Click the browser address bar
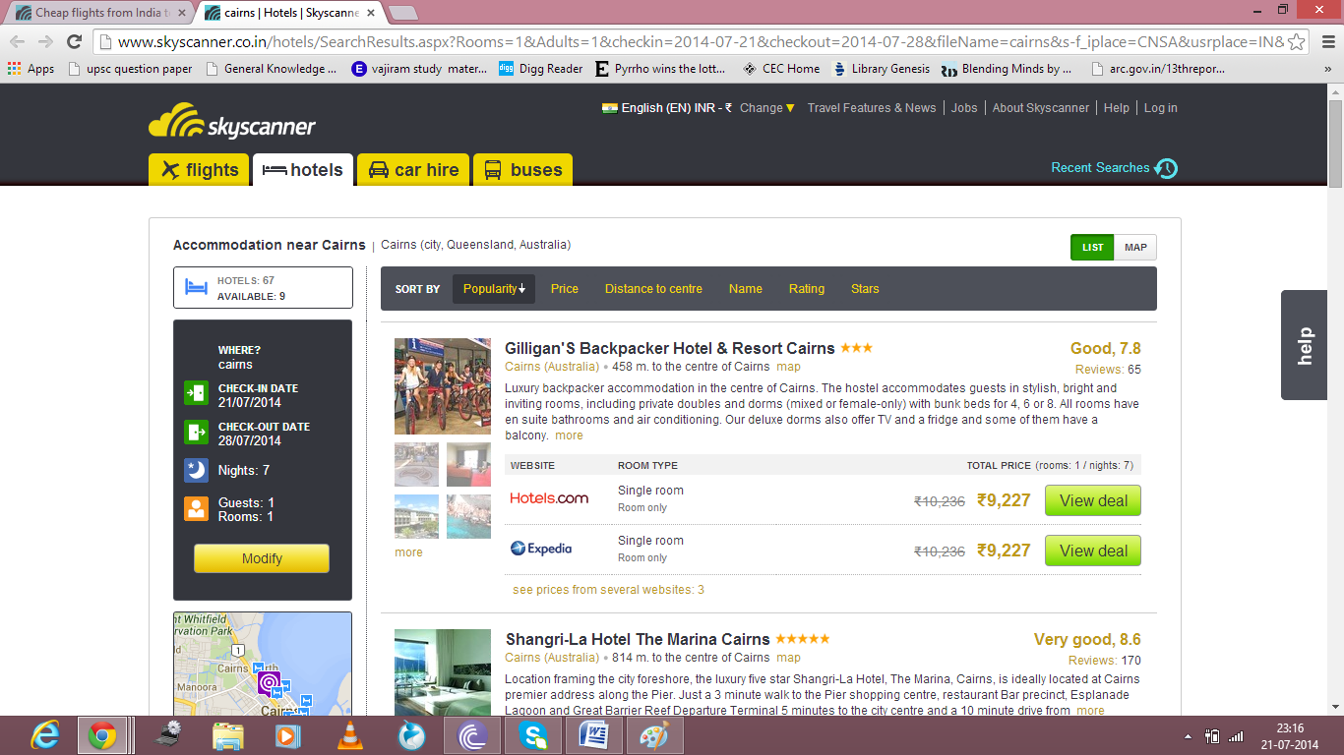 [701, 41]
